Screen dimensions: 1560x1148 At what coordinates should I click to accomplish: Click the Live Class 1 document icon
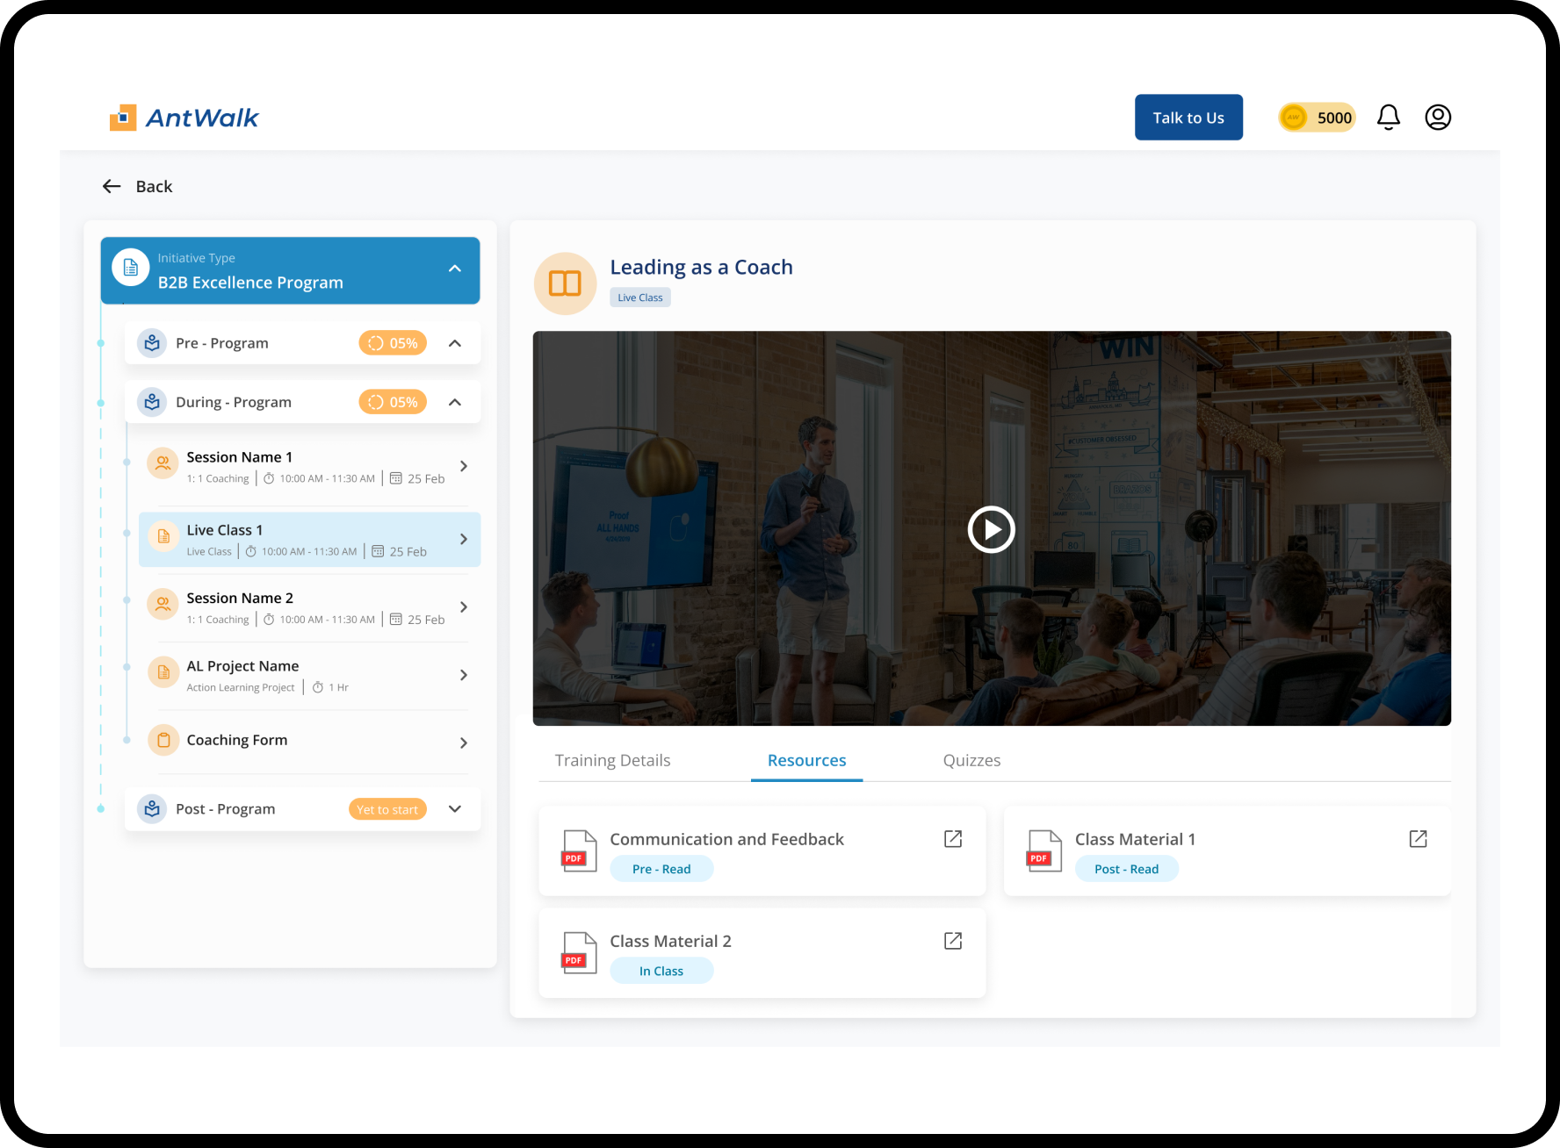click(163, 536)
